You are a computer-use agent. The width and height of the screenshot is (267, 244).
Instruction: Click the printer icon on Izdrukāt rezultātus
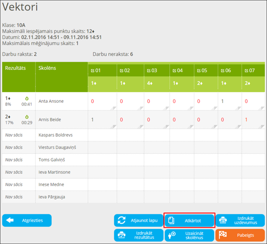click(x=121, y=235)
